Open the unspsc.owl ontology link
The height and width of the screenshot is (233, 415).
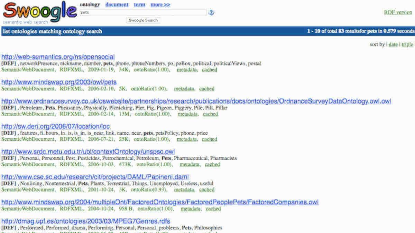[x=88, y=152]
